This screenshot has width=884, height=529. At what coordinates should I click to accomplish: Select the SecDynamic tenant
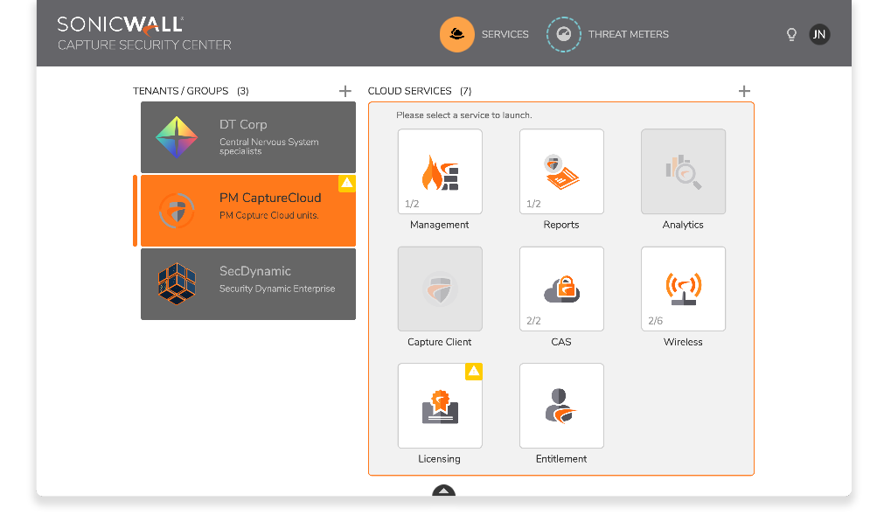tap(248, 283)
